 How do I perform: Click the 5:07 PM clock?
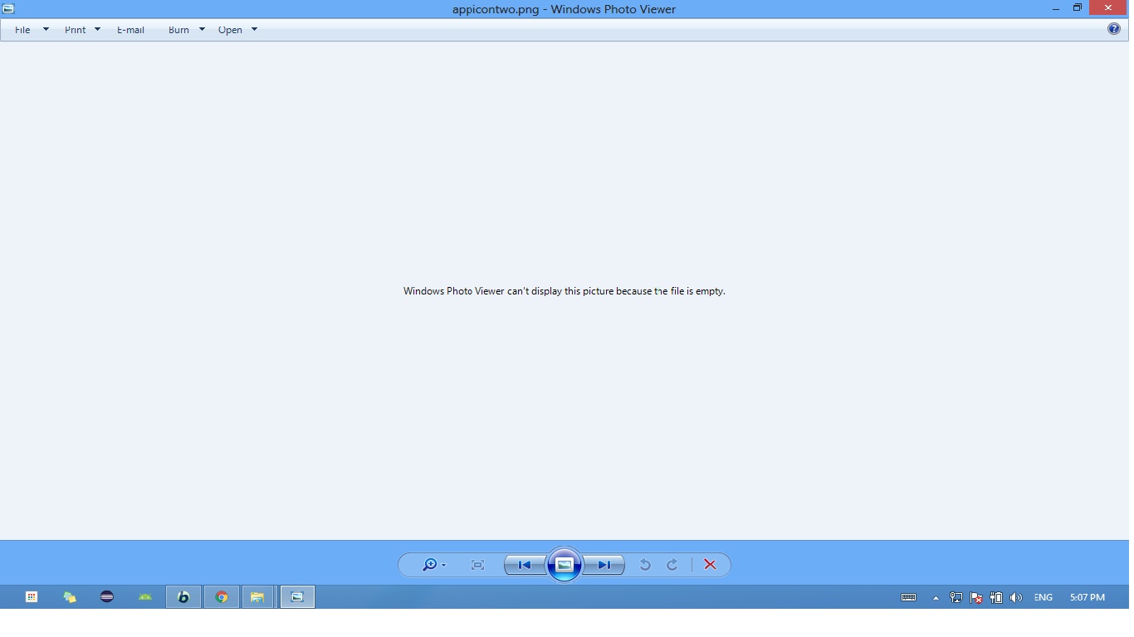click(1088, 597)
